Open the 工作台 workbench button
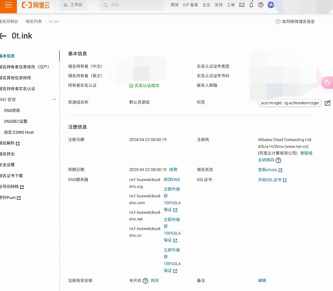This screenshot has height=291, width=333. pos(73,5)
